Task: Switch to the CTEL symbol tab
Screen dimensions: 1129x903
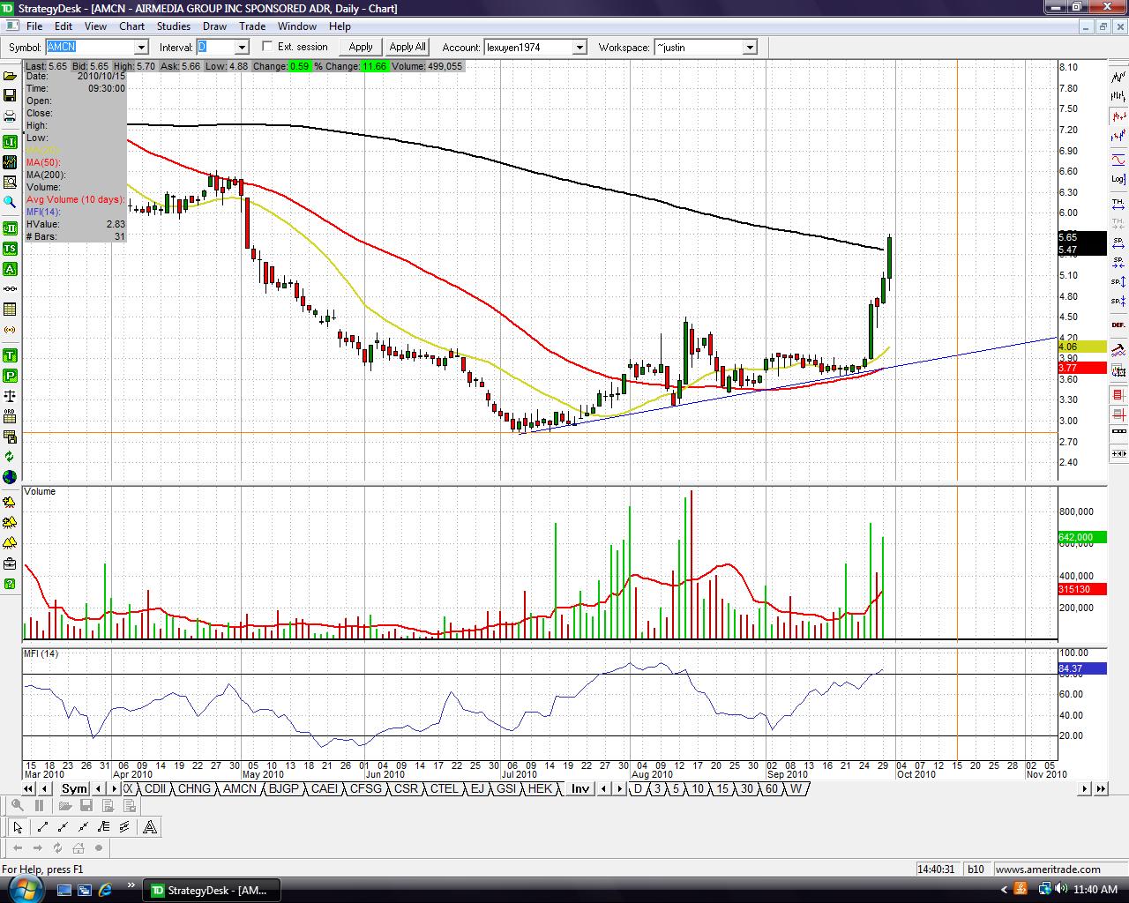Action: coord(445,789)
